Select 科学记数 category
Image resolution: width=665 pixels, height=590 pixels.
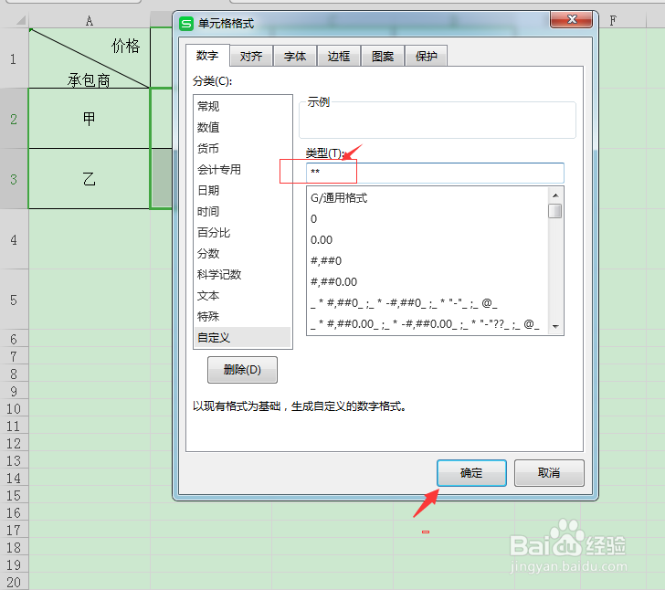[x=243, y=274]
